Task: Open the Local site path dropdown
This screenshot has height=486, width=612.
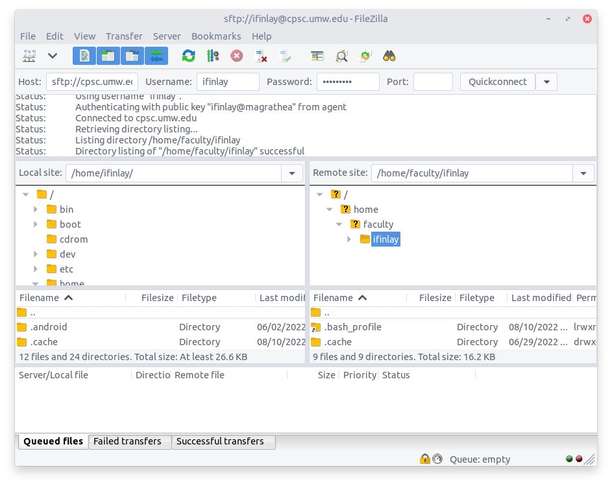Action: click(x=292, y=173)
